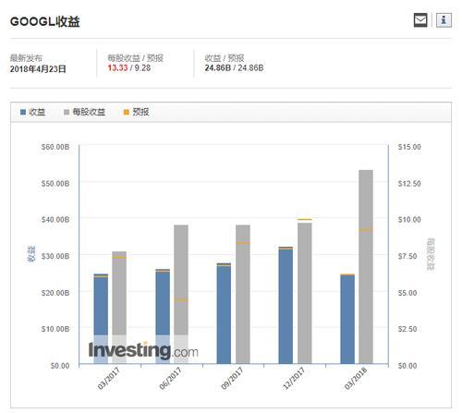
Task: Toggle the blue 收益 legend series
Action: click(x=32, y=112)
